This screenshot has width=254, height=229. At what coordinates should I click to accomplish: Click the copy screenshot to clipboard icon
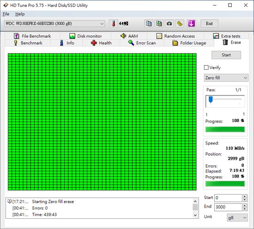[x=159, y=24]
